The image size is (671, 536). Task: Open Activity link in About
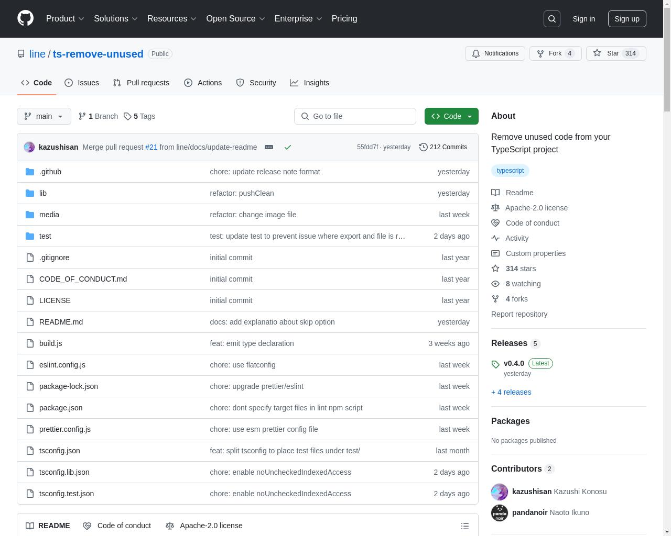pyautogui.click(x=510, y=238)
